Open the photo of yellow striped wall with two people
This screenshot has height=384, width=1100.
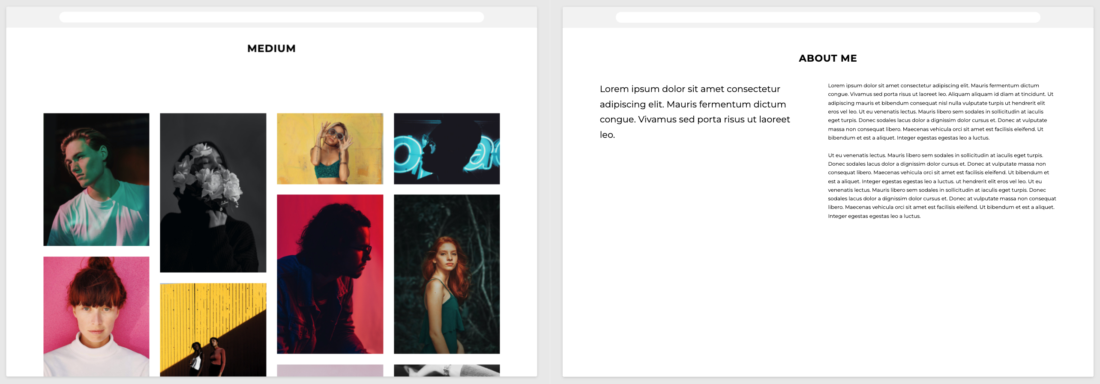pyautogui.click(x=213, y=329)
